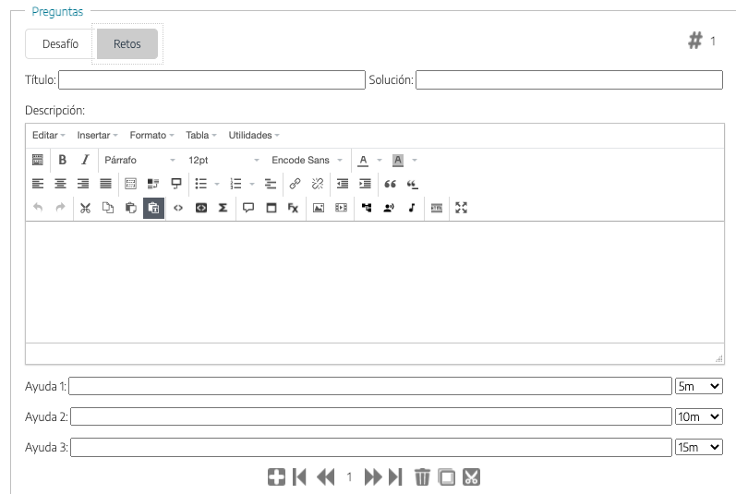This screenshot has width=736, height=494.
Task: Open the Ayuda 1 time dropdown (5m)
Action: pyautogui.click(x=699, y=385)
